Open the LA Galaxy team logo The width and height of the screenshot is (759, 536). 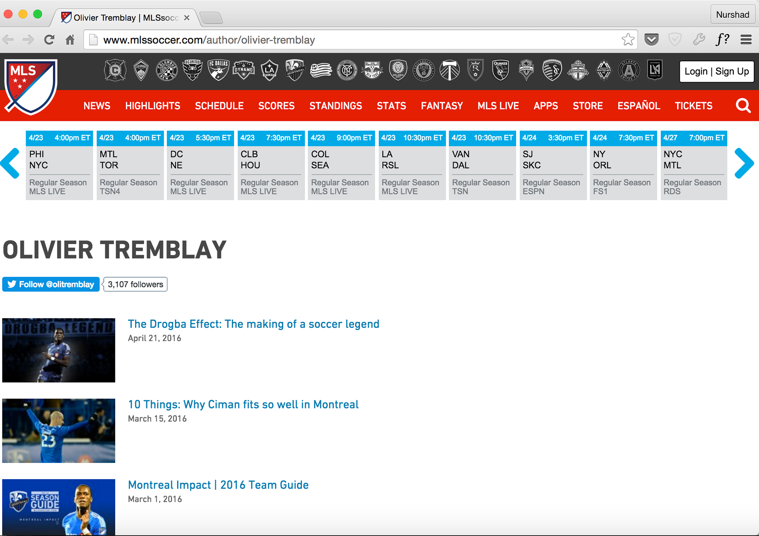pos(269,71)
